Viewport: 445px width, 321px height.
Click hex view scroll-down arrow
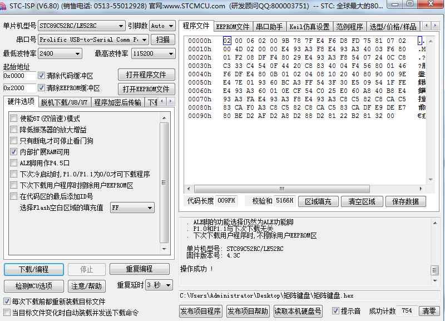pyautogui.click(x=431, y=180)
